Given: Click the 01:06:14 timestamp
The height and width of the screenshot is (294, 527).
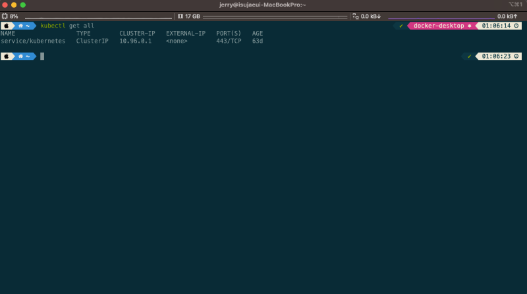Looking at the screenshot, I should click(x=497, y=26).
